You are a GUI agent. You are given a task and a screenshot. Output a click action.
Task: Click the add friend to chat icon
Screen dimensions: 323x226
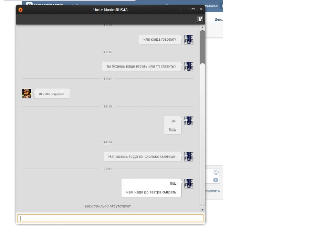coord(201,19)
